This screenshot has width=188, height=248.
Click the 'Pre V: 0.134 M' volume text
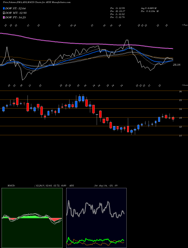149,11
